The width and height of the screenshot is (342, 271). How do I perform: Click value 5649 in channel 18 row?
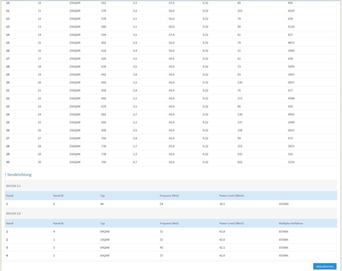coord(291,67)
